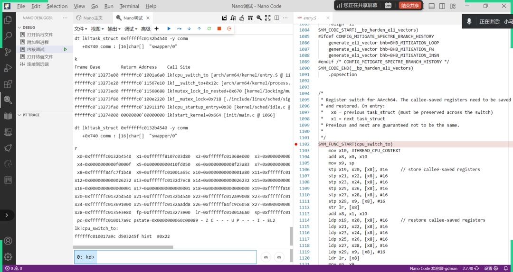
Task: Open the 文件 dropdown menu
Action: click(80, 29)
